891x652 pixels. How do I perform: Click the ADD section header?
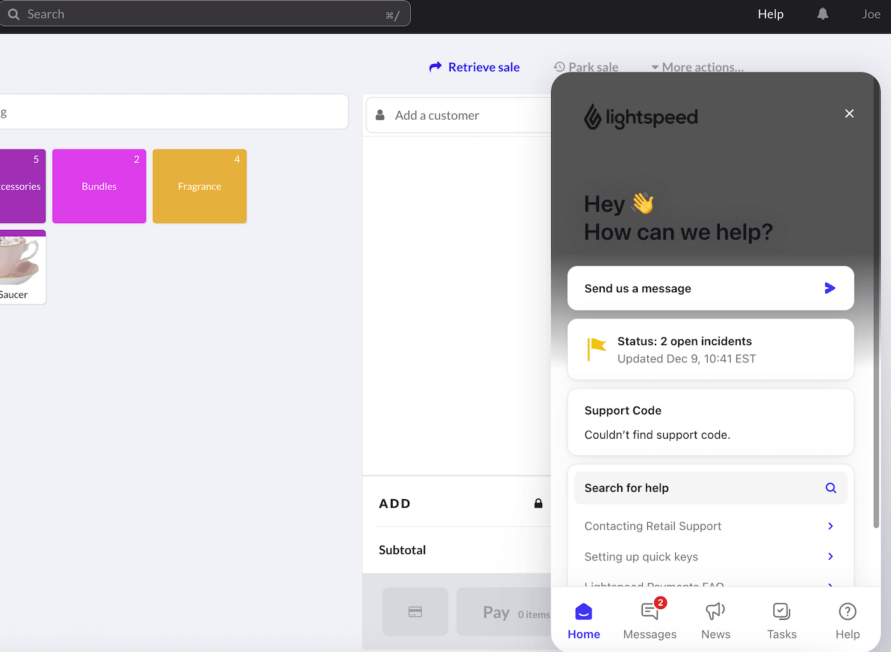click(395, 504)
